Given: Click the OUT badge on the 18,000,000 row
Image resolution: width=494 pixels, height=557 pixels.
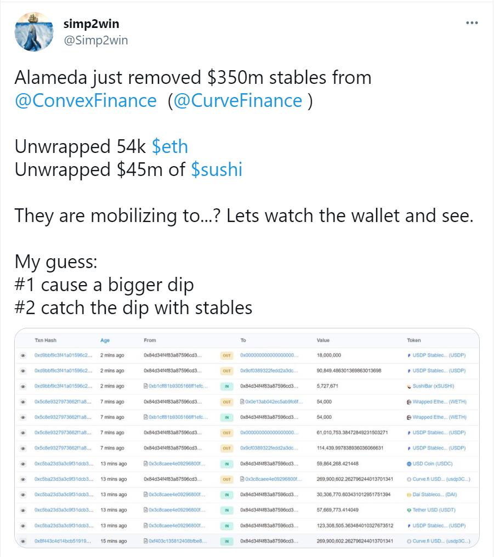Looking at the screenshot, I should (x=226, y=355).
